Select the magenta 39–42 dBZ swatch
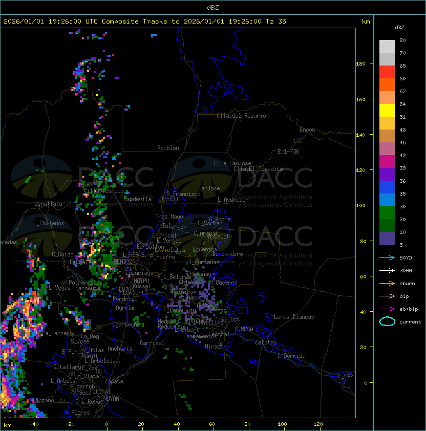This screenshot has width=426, height=431. pos(387,162)
